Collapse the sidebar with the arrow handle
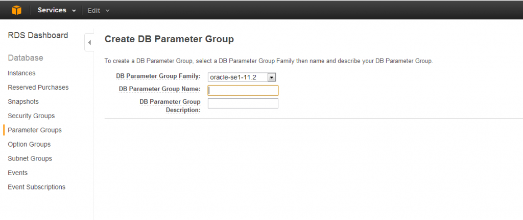 (89, 43)
